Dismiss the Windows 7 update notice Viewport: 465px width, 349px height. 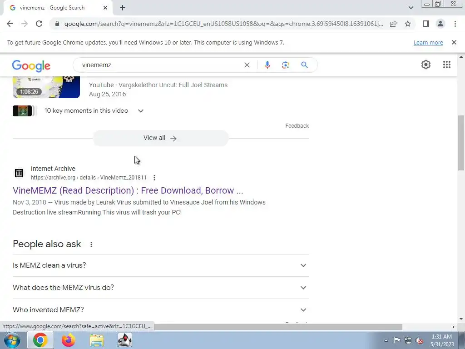(454, 42)
